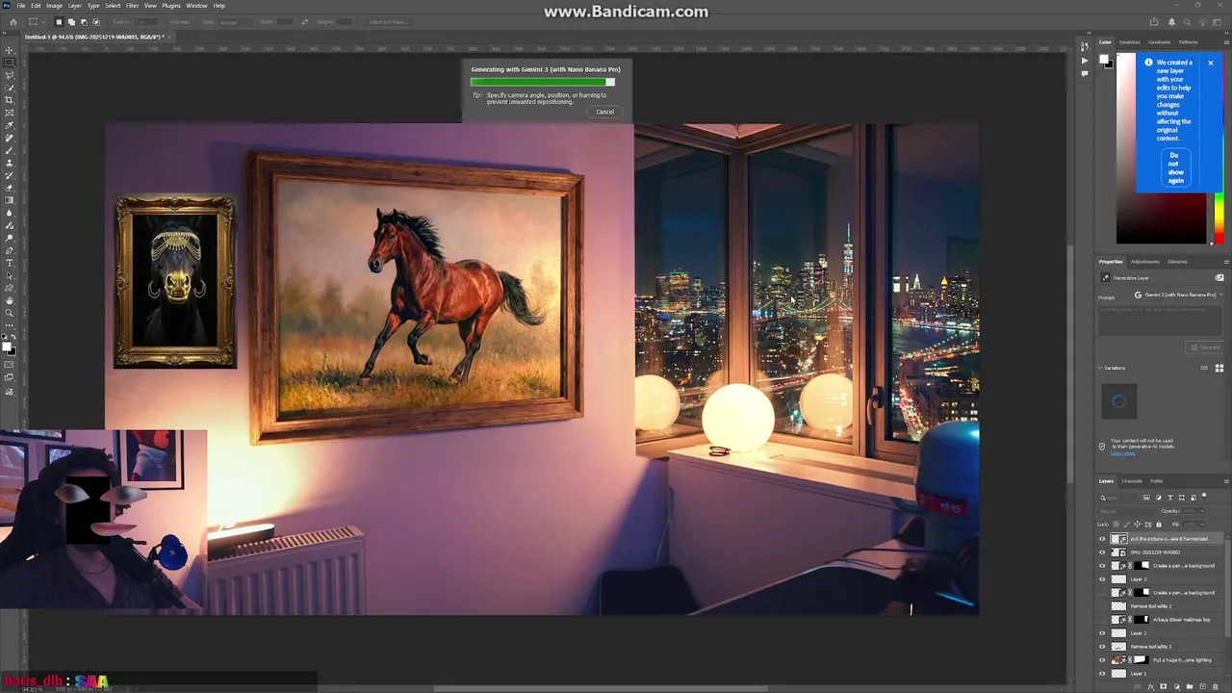Select the Eraser tool
The image size is (1232, 693).
pyautogui.click(x=10, y=186)
